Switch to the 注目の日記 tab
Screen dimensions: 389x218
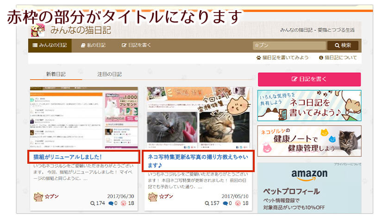110,74
